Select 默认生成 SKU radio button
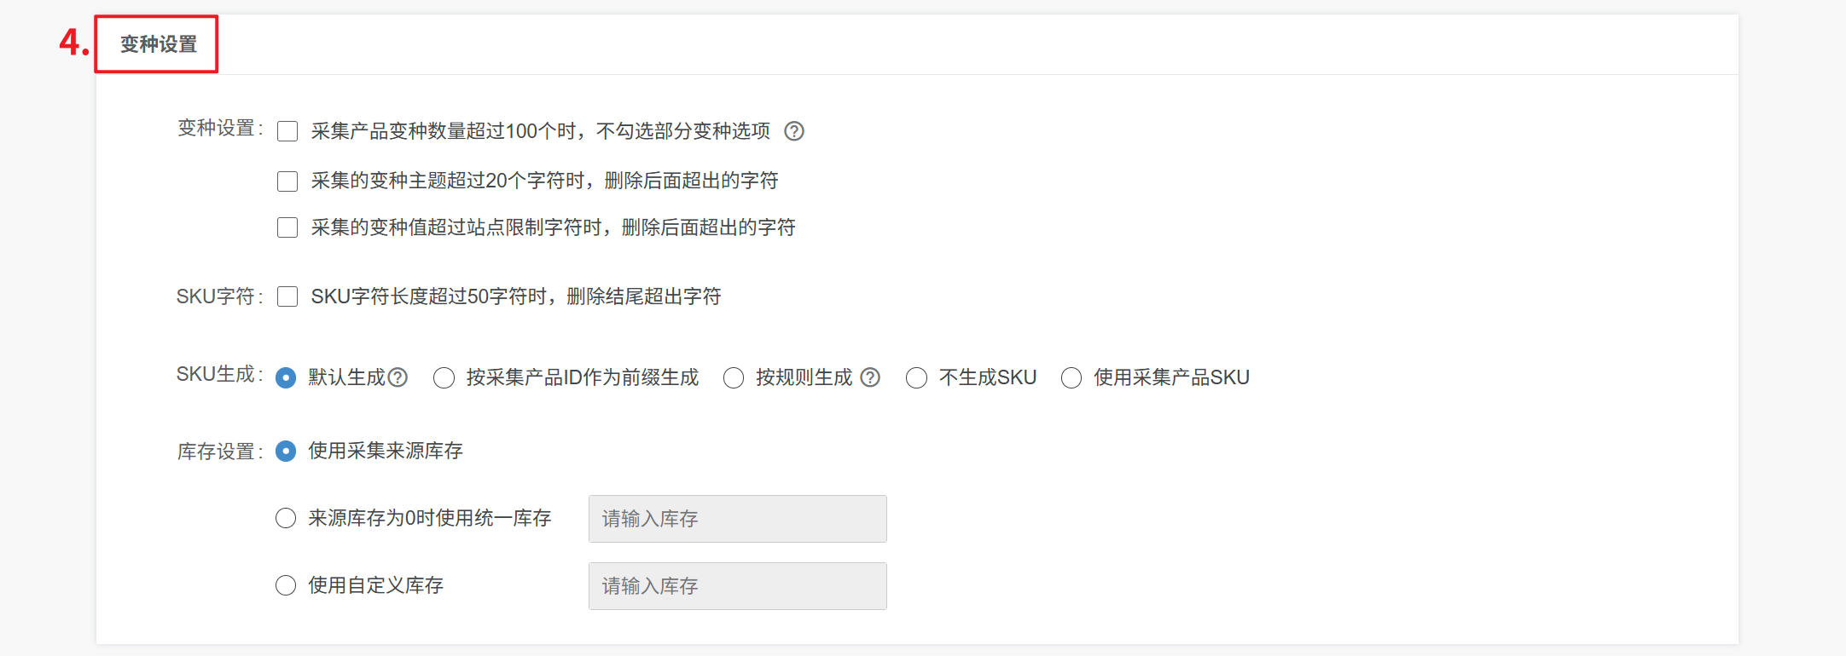 click(x=286, y=377)
